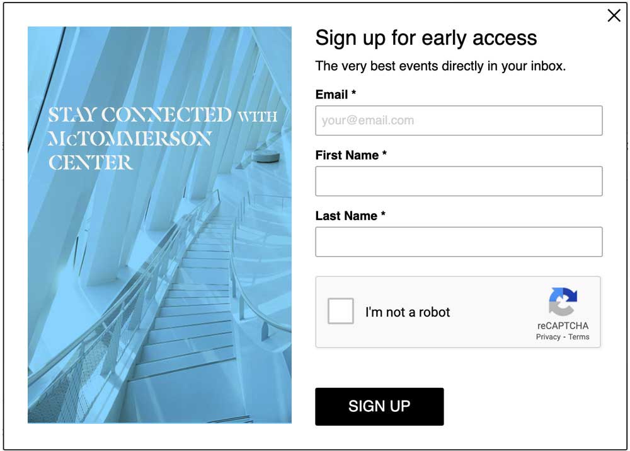Close the sign-up popup with the X
Screen dimensions: 630x451
(x=614, y=16)
